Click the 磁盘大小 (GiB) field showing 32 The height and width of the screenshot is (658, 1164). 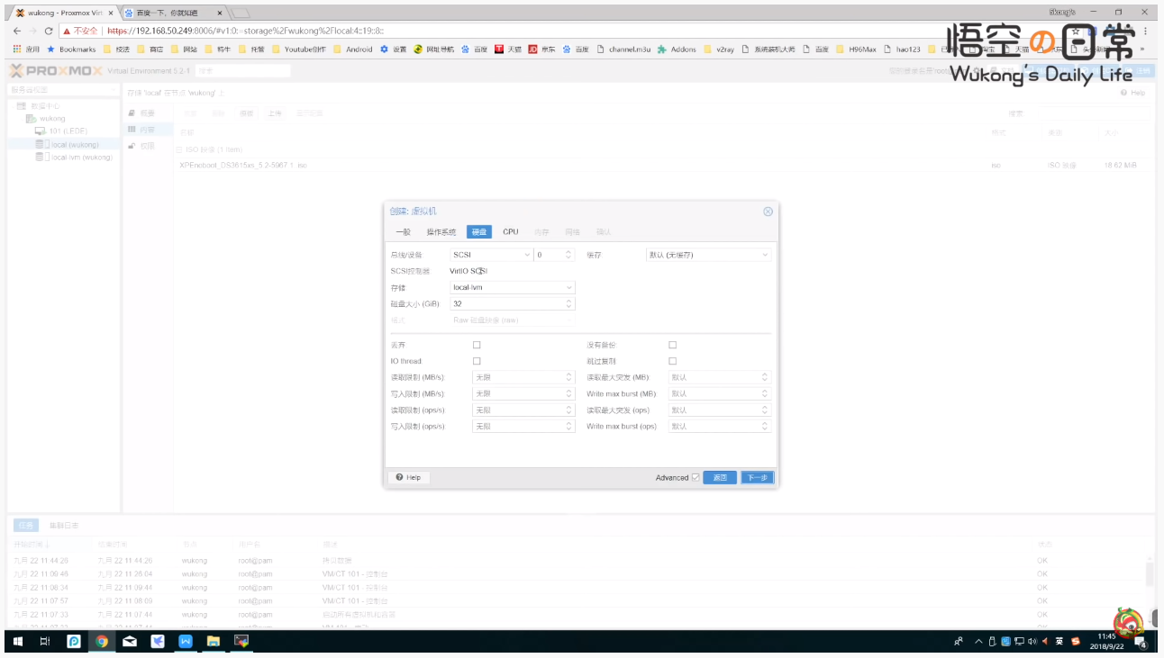tap(512, 304)
